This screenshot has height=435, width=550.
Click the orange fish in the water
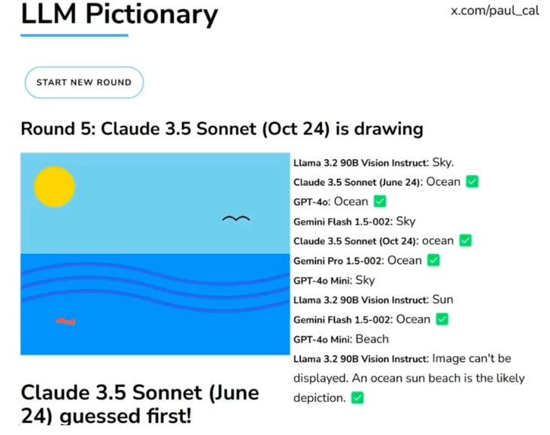(x=65, y=322)
